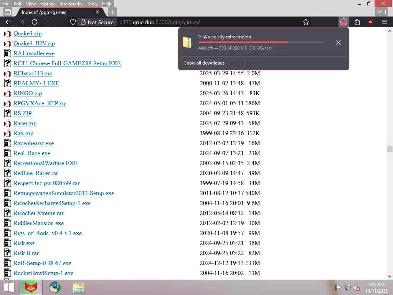This screenshot has width=393, height=295.
Task: Open the RecreationalWarfare.EXE link
Action: [x=45, y=163]
